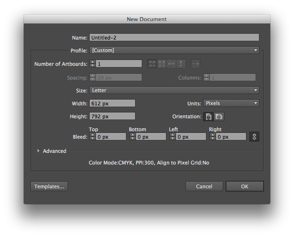Open the Profile dropdown
The height and width of the screenshot is (237, 294).
(174, 50)
